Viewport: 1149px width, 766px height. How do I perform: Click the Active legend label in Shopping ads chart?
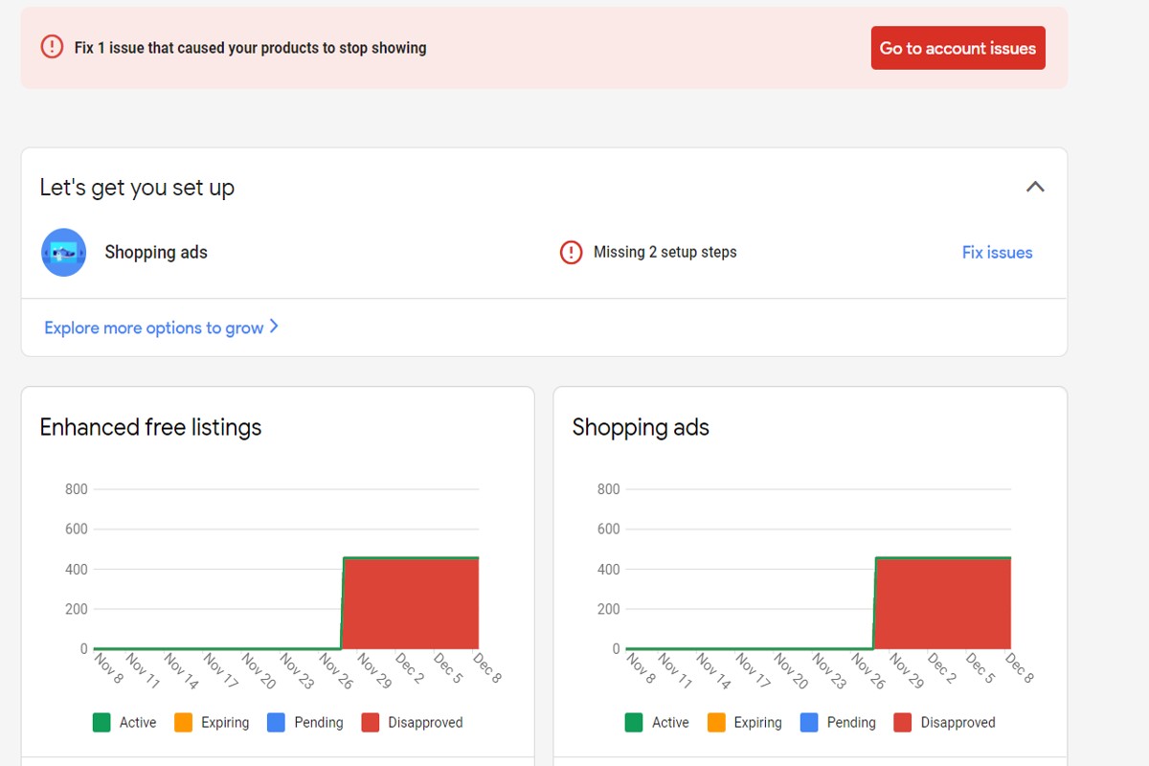pyautogui.click(x=670, y=723)
